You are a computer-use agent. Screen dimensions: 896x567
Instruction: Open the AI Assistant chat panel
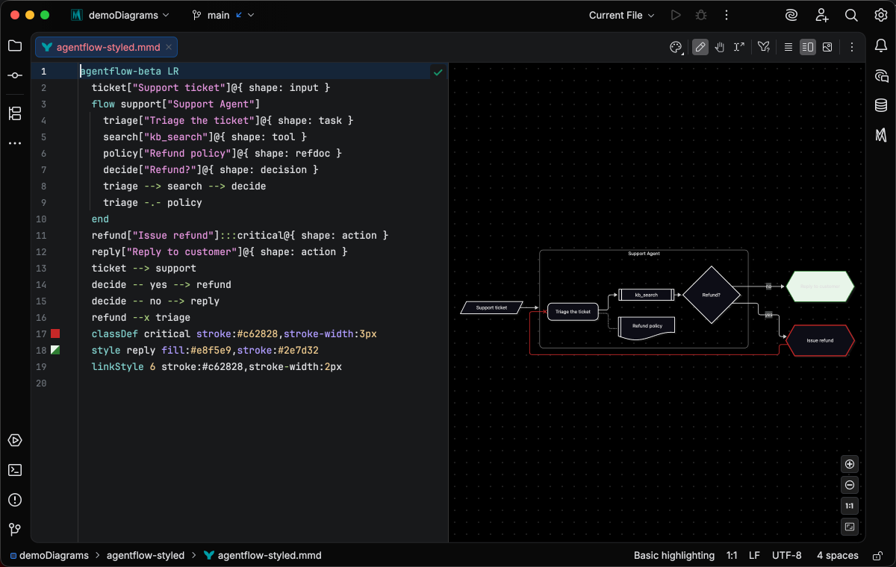click(881, 75)
